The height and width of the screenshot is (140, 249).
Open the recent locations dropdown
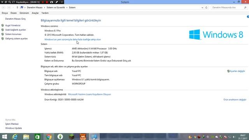pyautogui.click(x=13, y=7)
